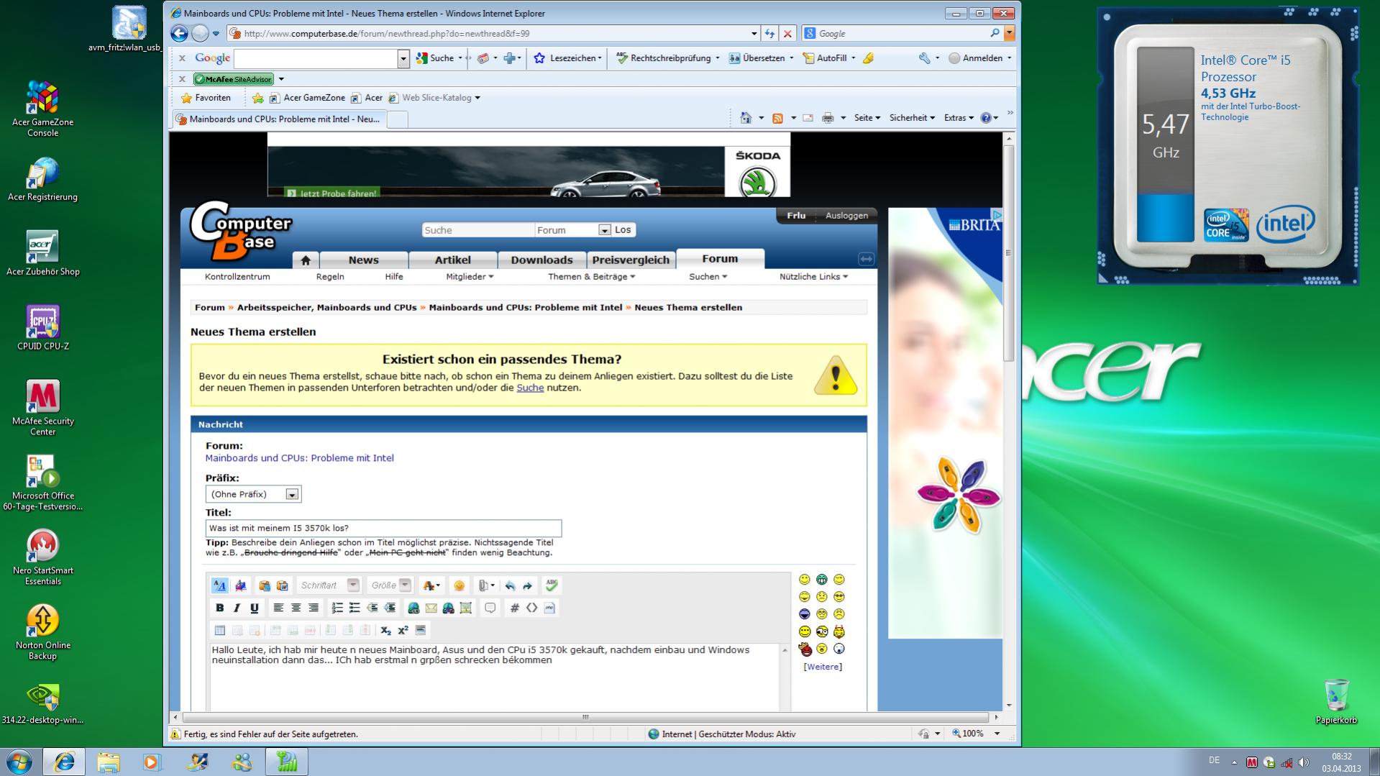Expand the Nützliche Links submenu
This screenshot has width=1380, height=776.
pyautogui.click(x=813, y=277)
